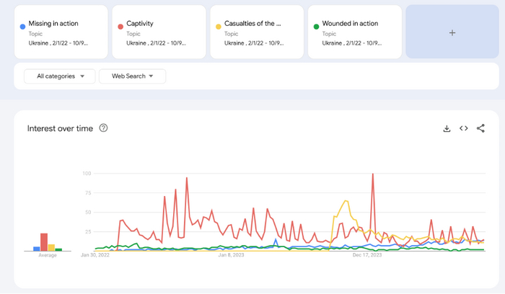
Task: Click the green dot for Wounded in action
Action: 316,27
